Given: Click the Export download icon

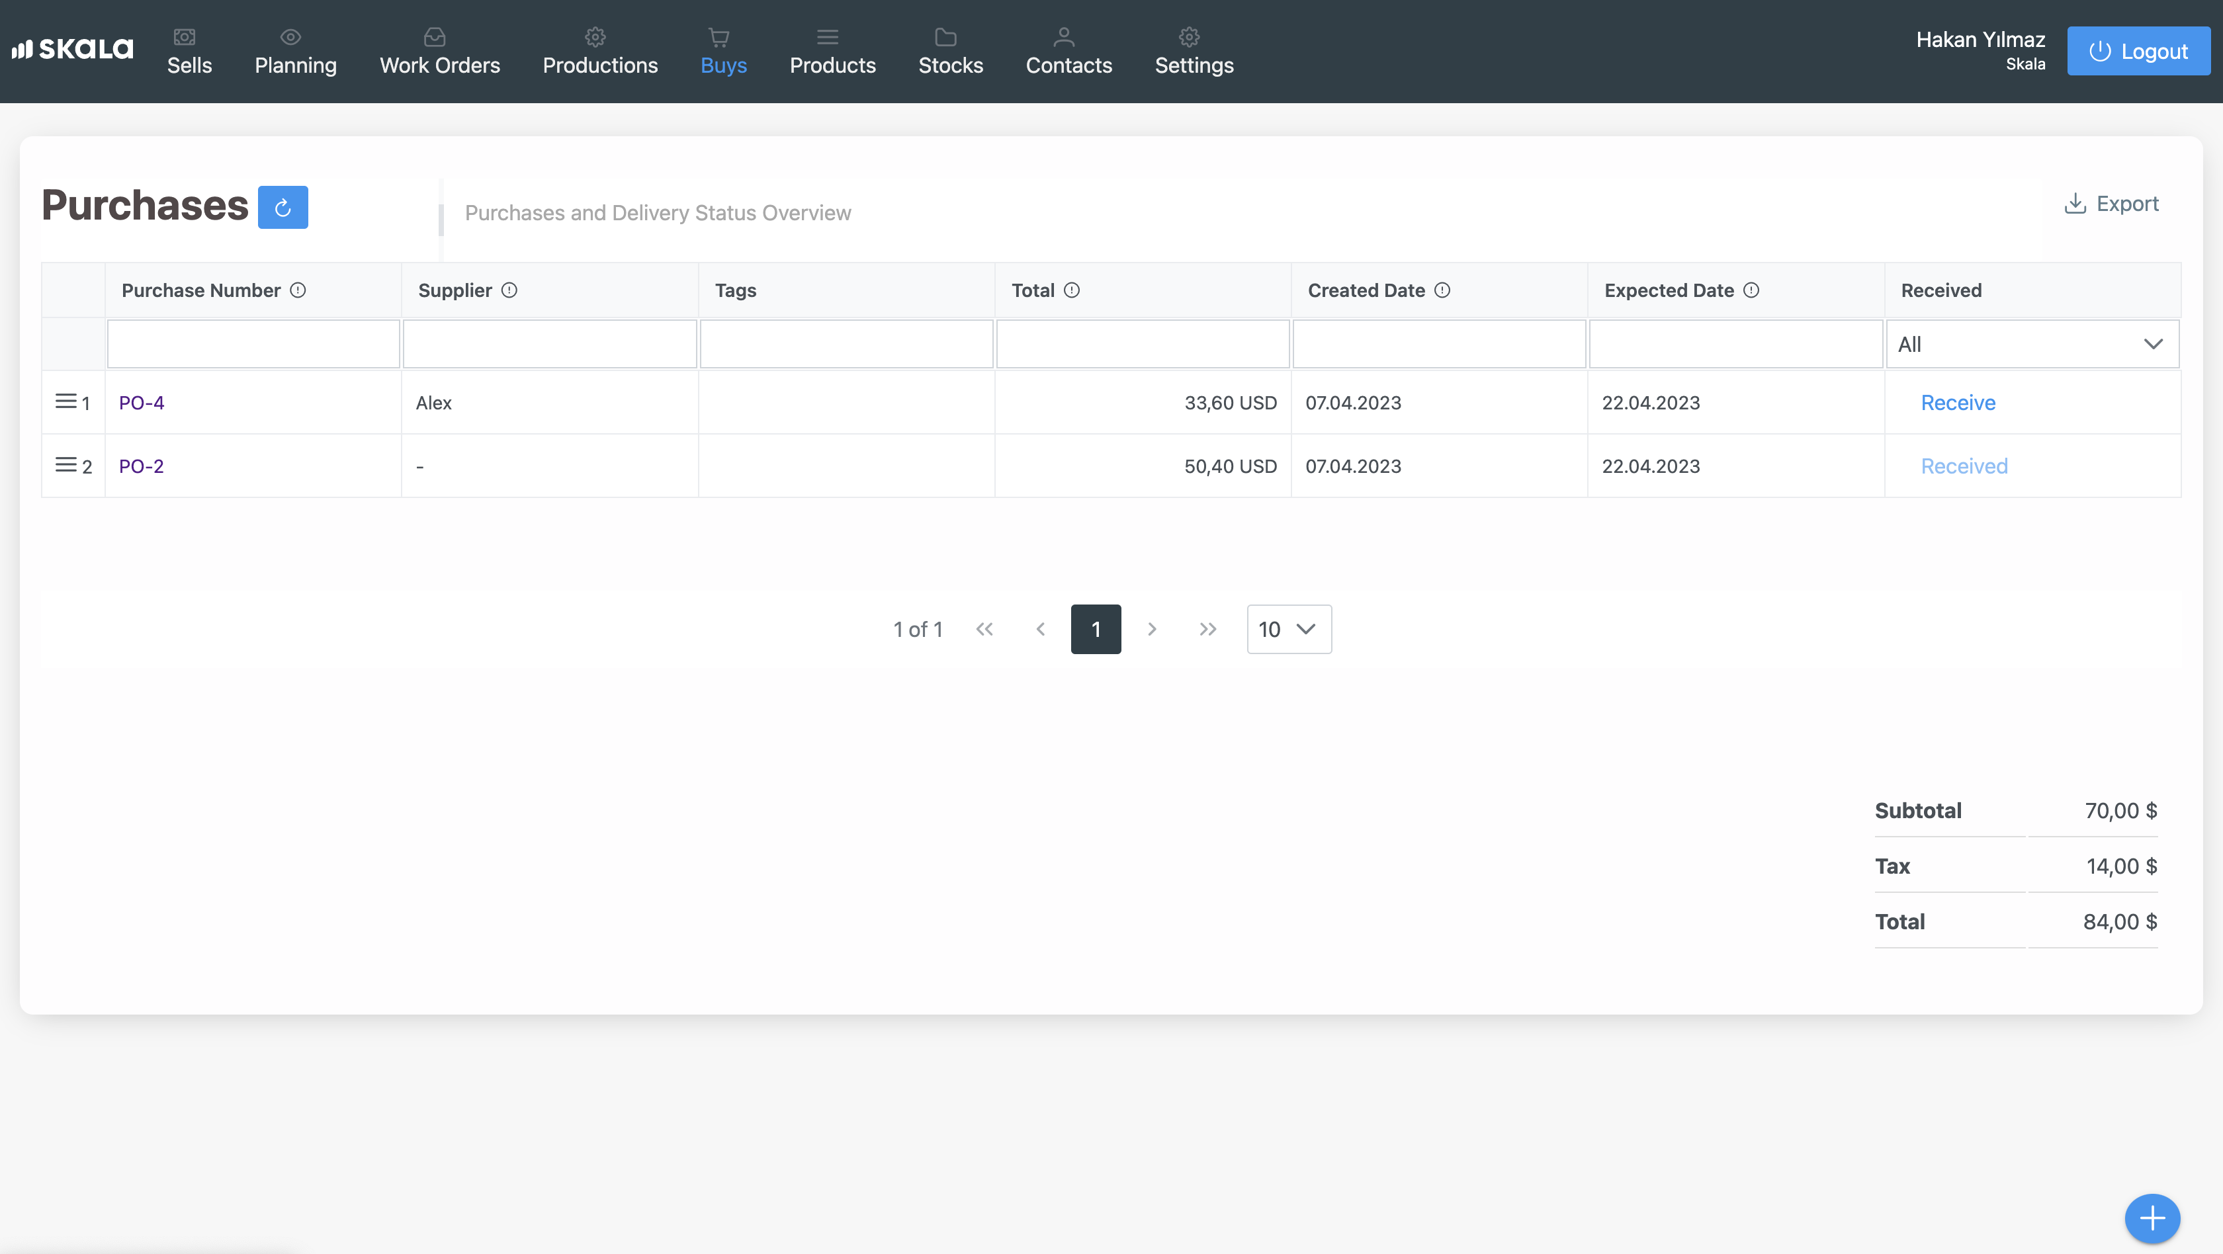Looking at the screenshot, I should (2075, 202).
